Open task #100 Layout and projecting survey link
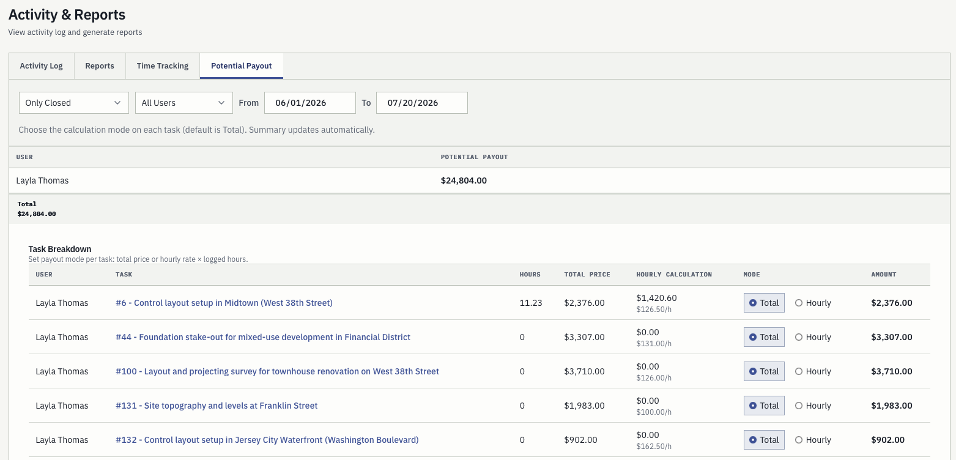Viewport: 956px width, 460px height. pos(277,371)
